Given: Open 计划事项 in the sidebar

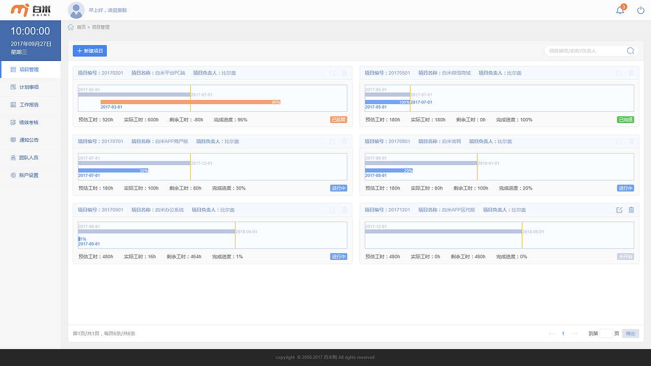Looking at the screenshot, I should point(31,87).
